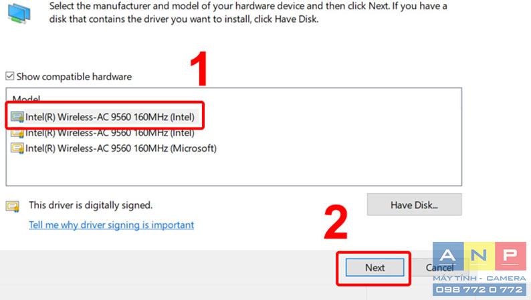Open Tell me why driver signing is important
The image size is (531, 300).
pos(112,225)
